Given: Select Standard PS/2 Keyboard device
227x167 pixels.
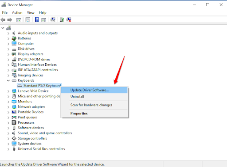Looking at the screenshot, I should click(x=42, y=86).
